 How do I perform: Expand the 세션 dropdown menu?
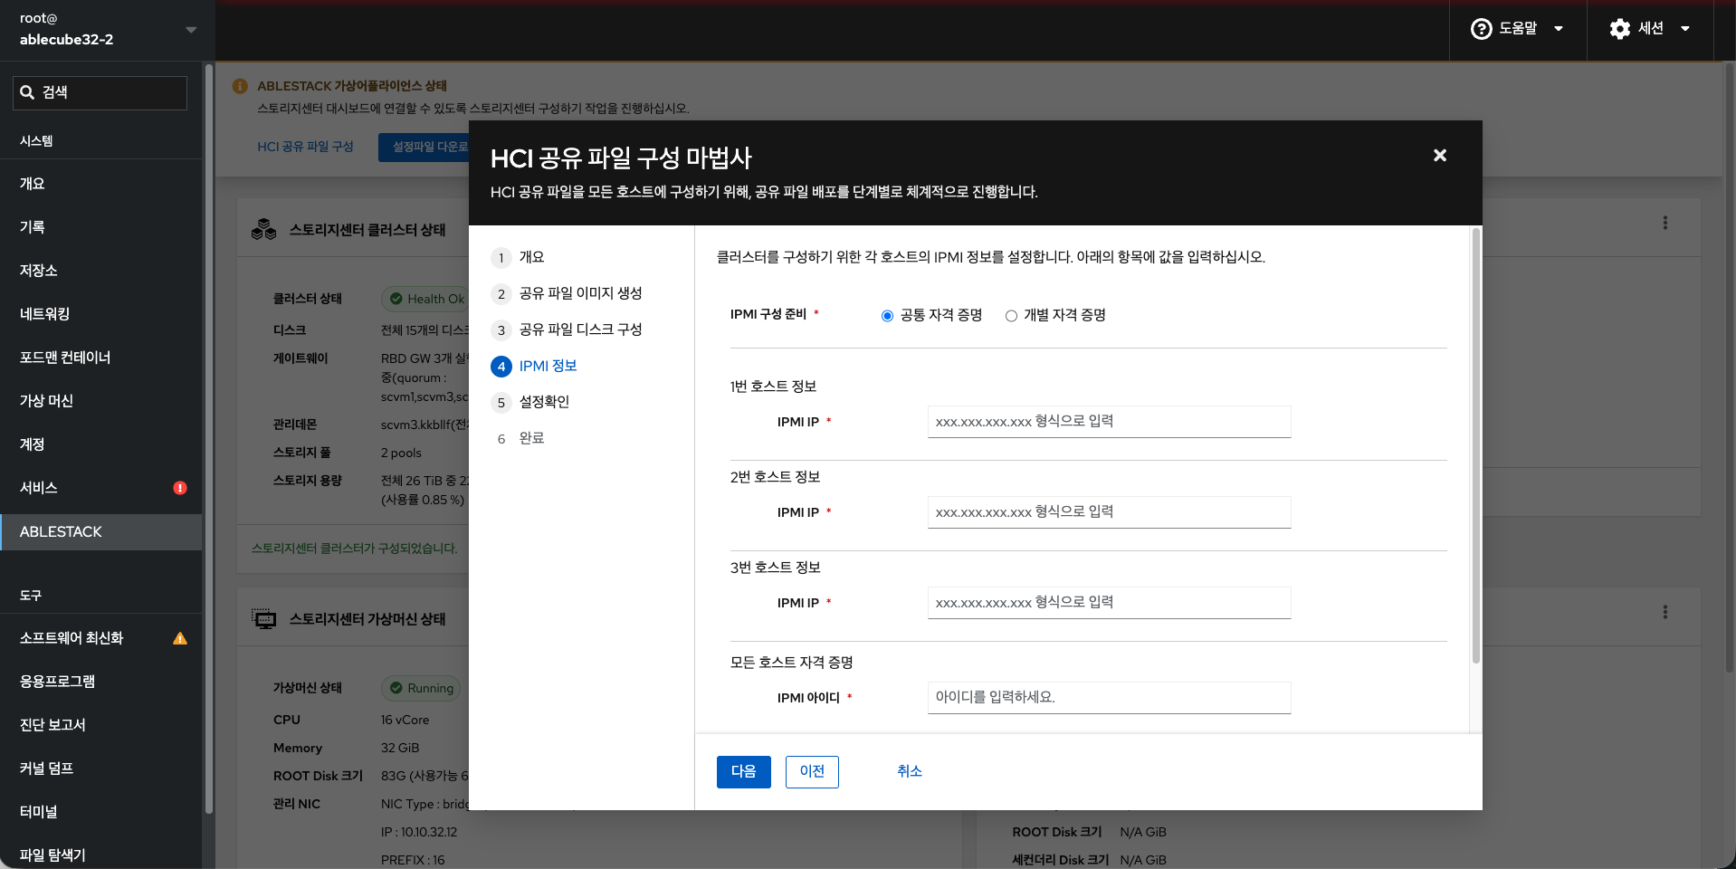click(x=1684, y=29)
